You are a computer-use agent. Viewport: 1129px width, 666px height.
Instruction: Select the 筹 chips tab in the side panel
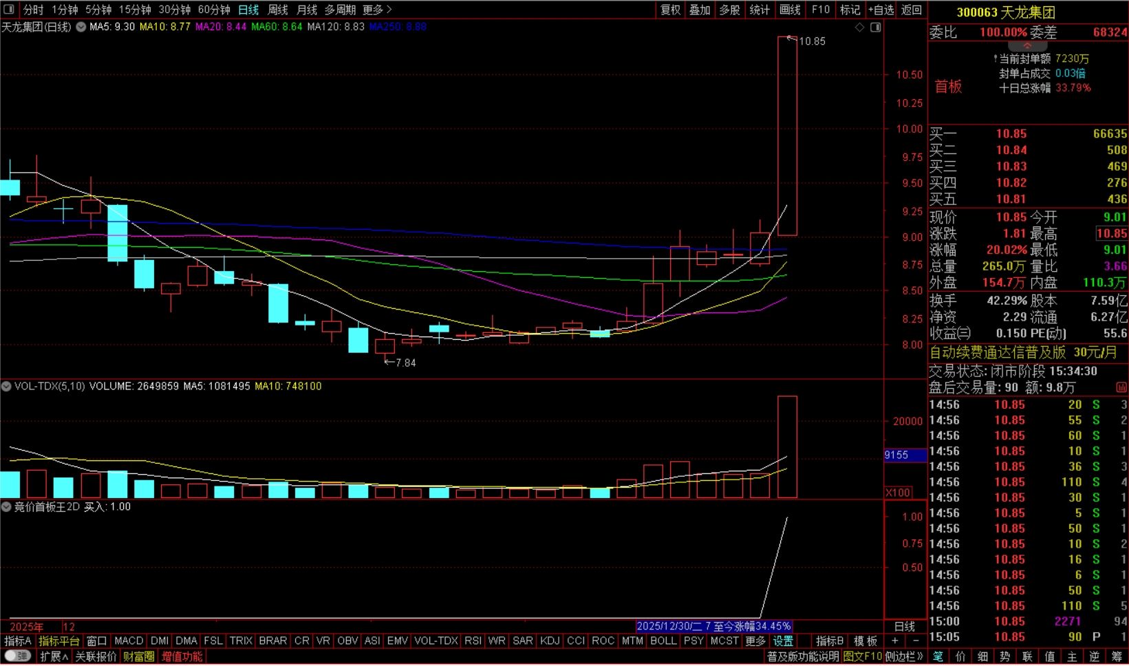coord(1117,656)
